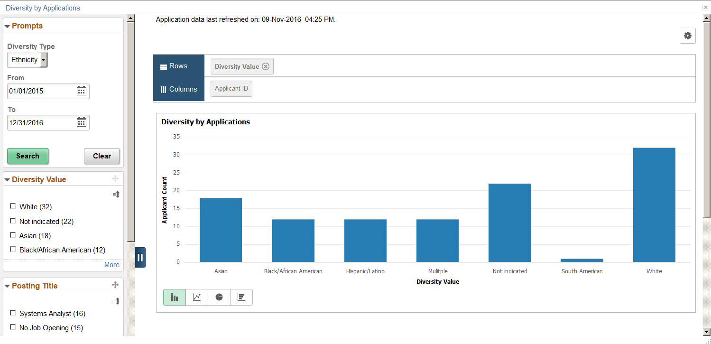Click the Black/African American chart bar
711x344 pixels.
point(293,241)
